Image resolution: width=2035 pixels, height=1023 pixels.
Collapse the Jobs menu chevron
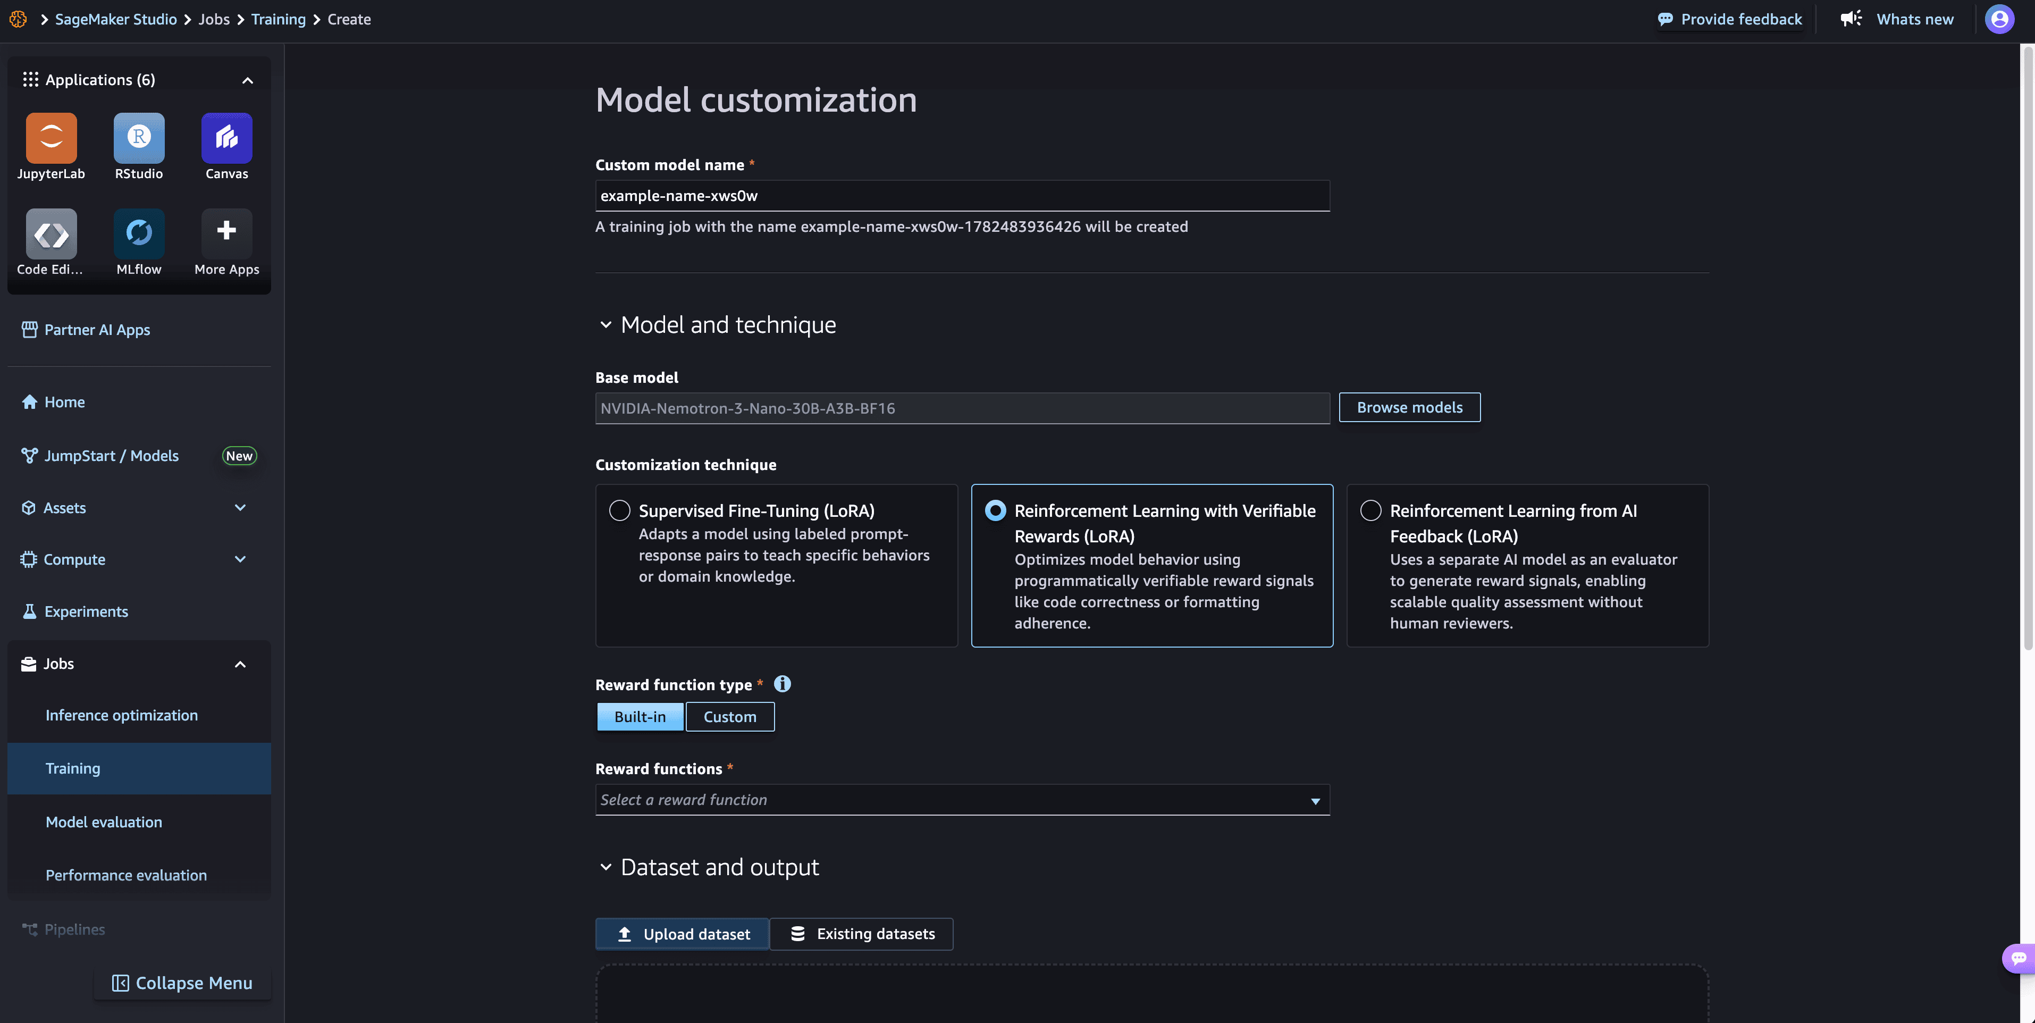point(240,664)
